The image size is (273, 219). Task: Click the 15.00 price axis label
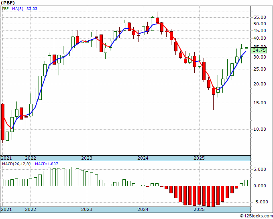[260, 103]
